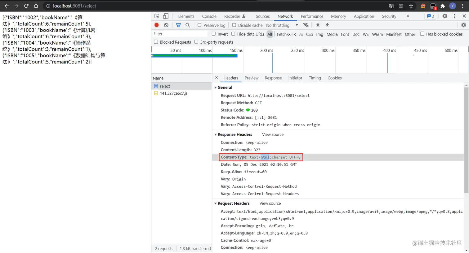Open the request Response tab
Screen dimensions: 469x253
click(273, 78)
